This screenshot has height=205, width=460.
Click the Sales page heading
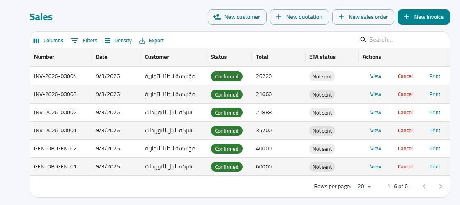tap(41, 17)
